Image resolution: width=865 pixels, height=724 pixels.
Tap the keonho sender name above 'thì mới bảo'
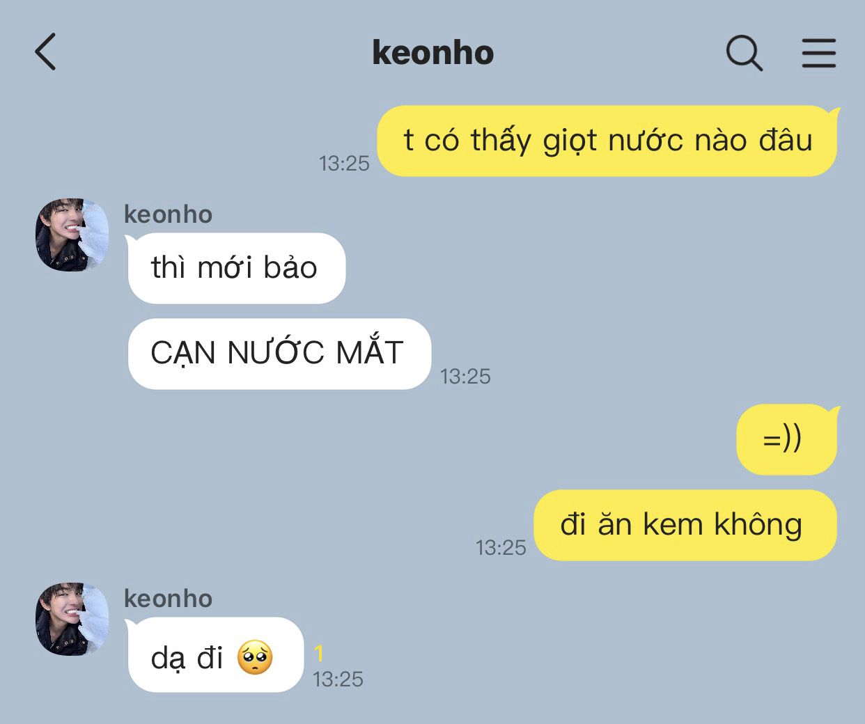point(168,214)
